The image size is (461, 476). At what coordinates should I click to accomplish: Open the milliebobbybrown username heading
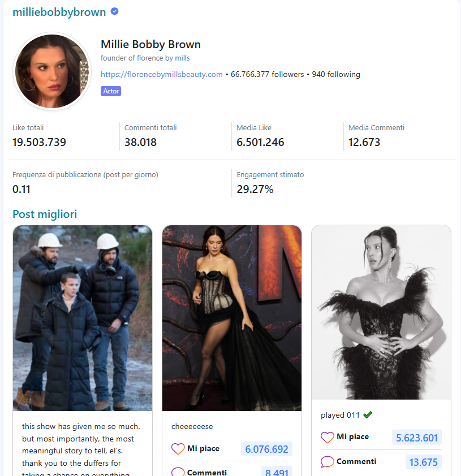(59, 12)
